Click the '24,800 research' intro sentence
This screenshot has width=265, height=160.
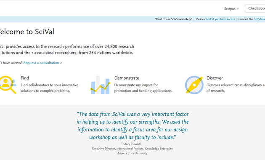pyautogui.click(x=67, y=50)
